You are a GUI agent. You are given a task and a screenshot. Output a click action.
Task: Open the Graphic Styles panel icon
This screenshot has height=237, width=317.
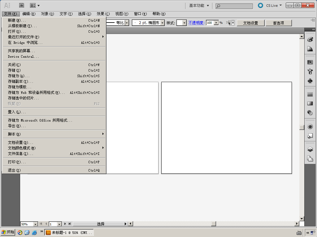pyautogui.click(x=310, y=136)
